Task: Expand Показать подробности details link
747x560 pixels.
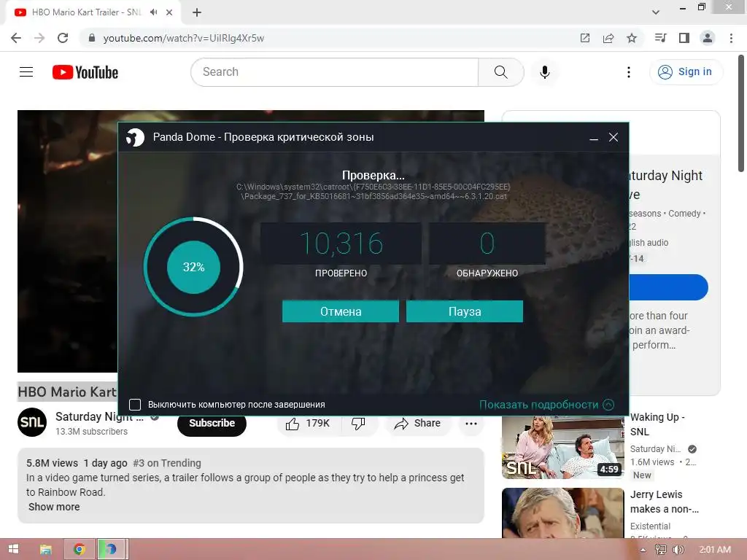Action: coord(546,404)
